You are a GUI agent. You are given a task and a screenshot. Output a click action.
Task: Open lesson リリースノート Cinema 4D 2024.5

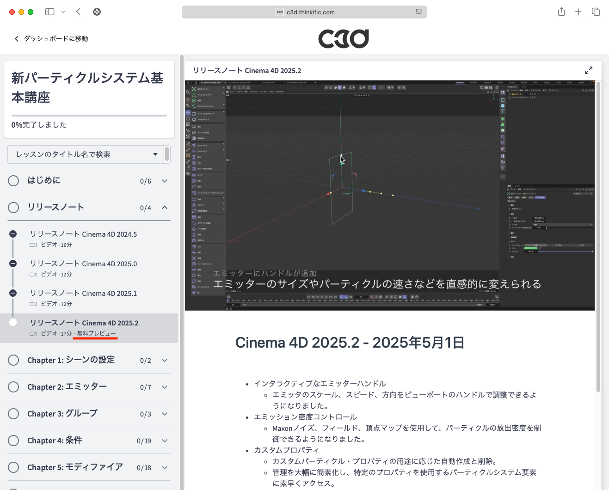(x=89, y=239)
